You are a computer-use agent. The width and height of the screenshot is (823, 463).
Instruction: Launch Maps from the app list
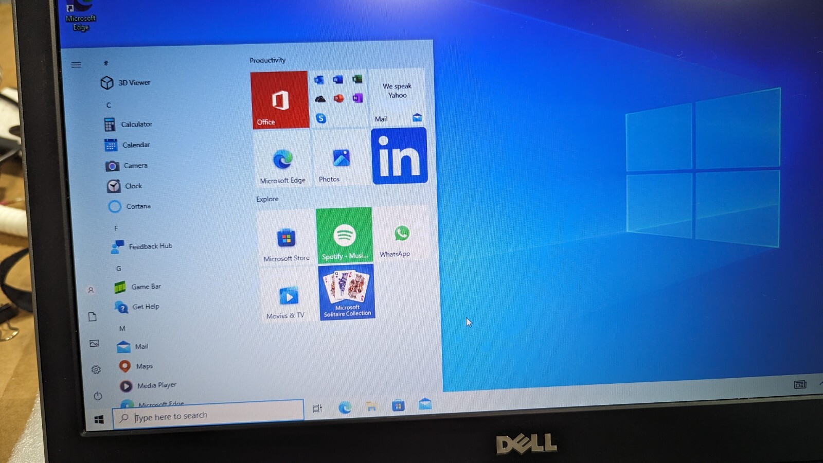tap(136, 366)
